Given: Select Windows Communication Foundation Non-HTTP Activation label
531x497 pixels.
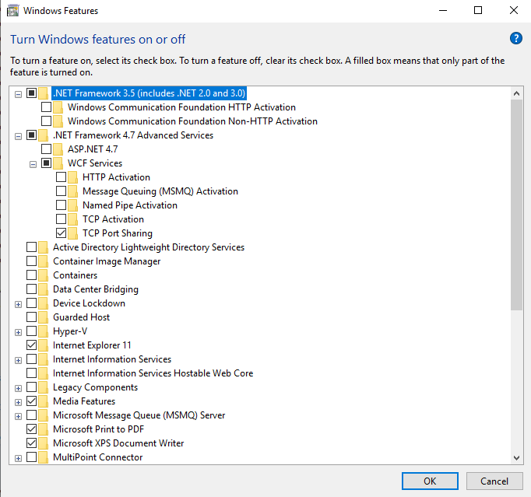Looking at the screenshot, I should point(192,121).
